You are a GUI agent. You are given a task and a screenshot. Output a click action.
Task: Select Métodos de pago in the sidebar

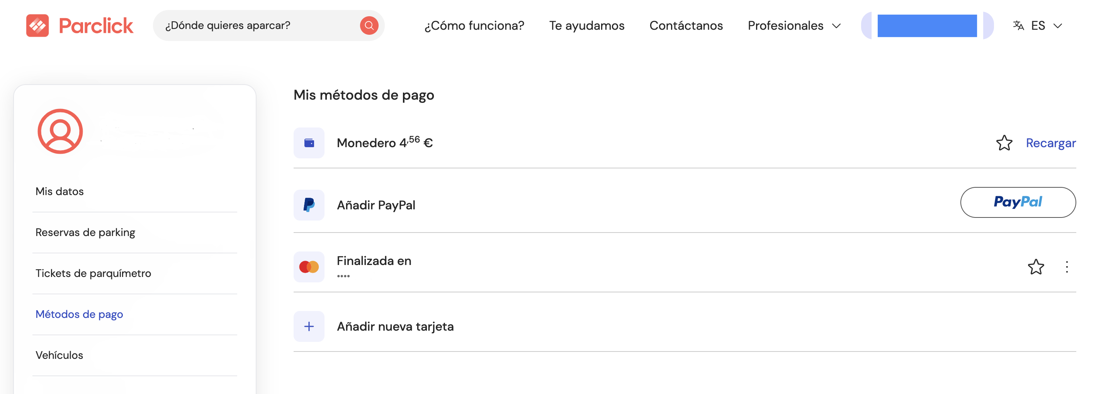pyautogui.click(x=79, y=314)
